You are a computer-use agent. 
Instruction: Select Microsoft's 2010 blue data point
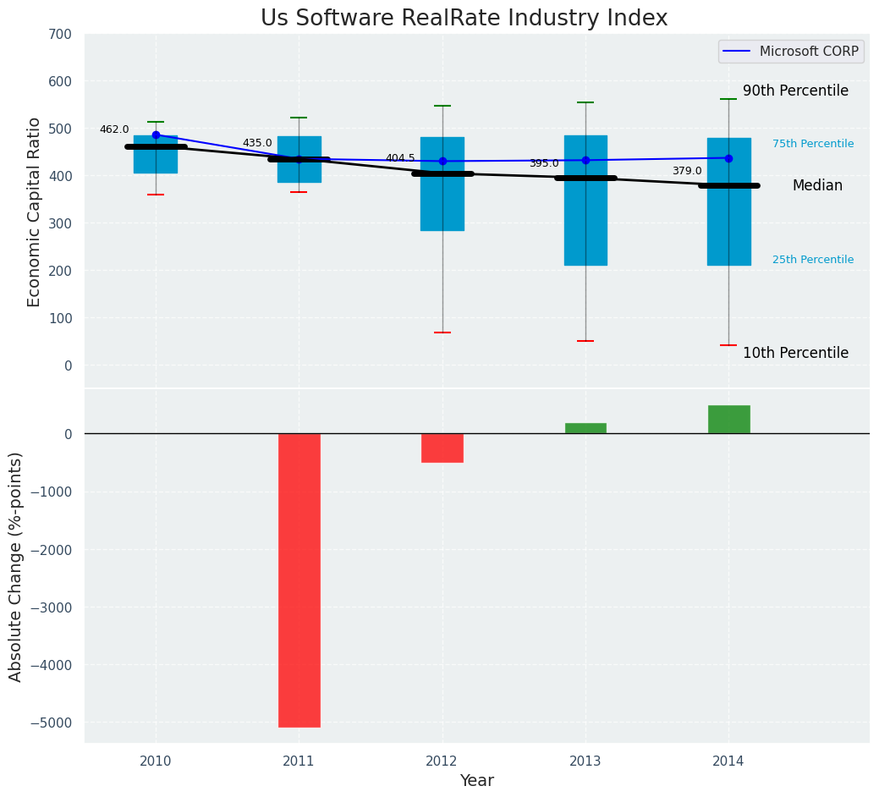156,135
